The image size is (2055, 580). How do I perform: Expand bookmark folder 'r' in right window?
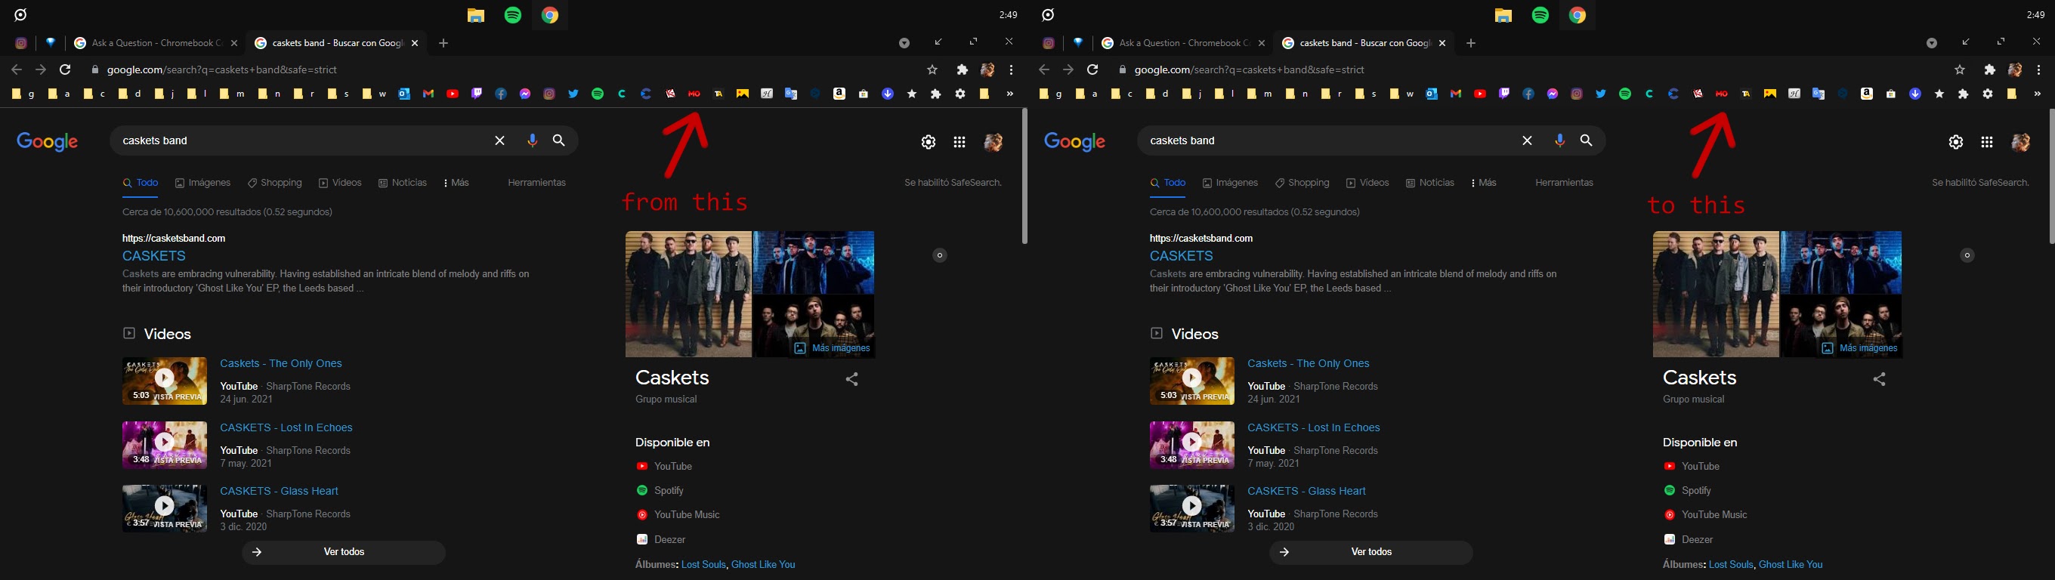(1331, 94)
